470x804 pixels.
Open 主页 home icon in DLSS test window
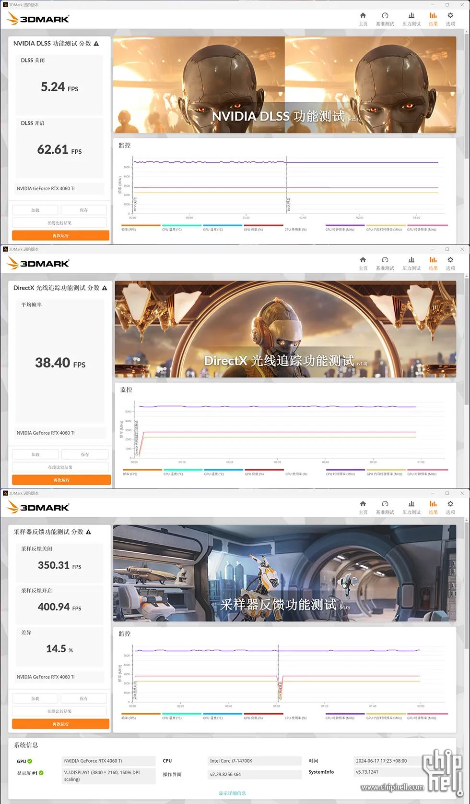(363, 19)
